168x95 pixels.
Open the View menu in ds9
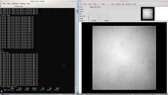click(90, 4)
